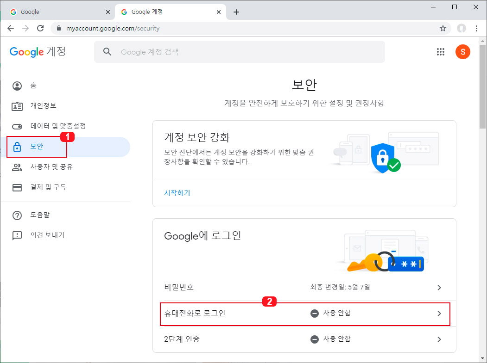
Task: Expand 휴대전화로 로그인 row chevron
Action: pyautogui.click(x=439, y=314)
